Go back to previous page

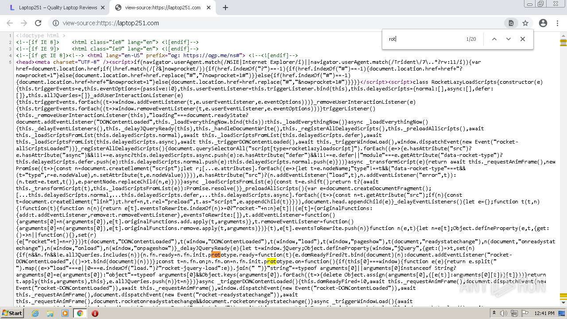click(10, 23)
